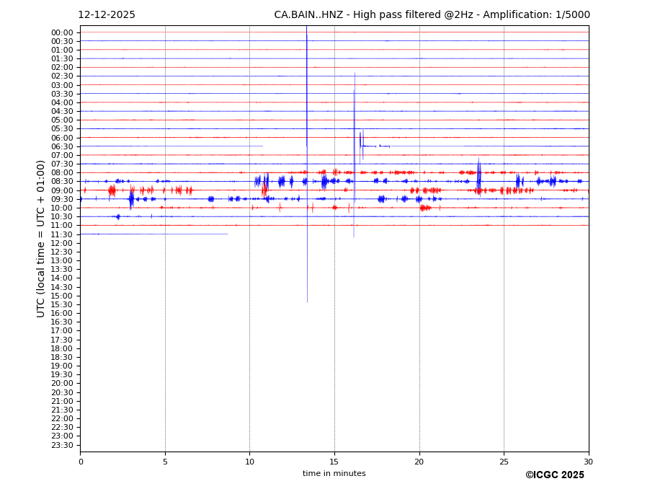
Task: Select the 12:00 row label
Action: click(x=62, y=243)
